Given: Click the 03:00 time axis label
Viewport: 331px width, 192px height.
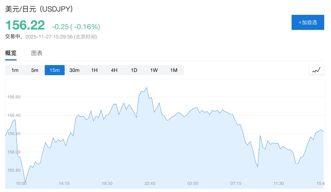Looking at the screenshot, I should (x=193, y=183).
